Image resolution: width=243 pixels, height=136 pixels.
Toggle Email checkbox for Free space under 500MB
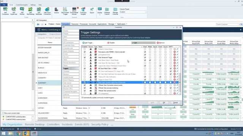[x=145, y=52]
